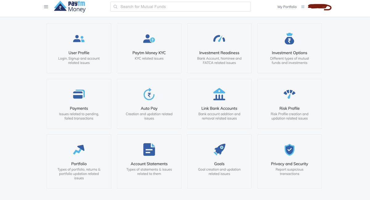Click 'Bank Account, Nominee and FATCA related issues'
The width and height of the screenshot is (370, 200).
point(219,61)
